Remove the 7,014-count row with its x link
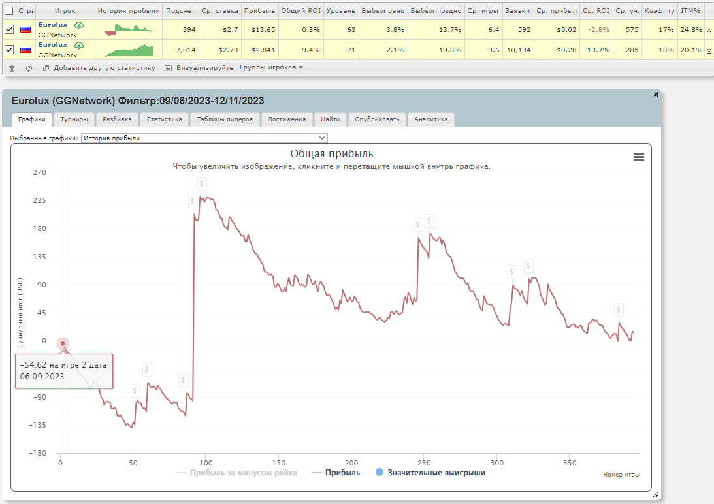The width and height of the screenshot is (714, 504). tap(709, 50)
